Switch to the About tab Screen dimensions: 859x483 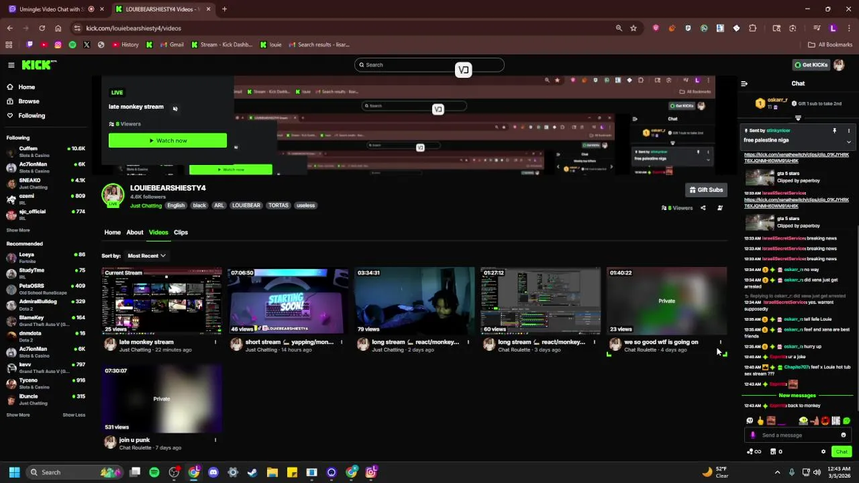click(x=135, y=232)
